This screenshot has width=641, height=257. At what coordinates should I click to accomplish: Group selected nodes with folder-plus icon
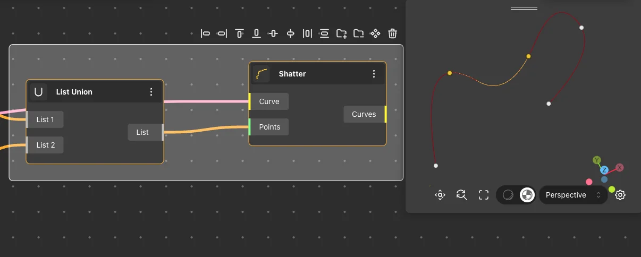pyautogui.click(x=341, y=34)
